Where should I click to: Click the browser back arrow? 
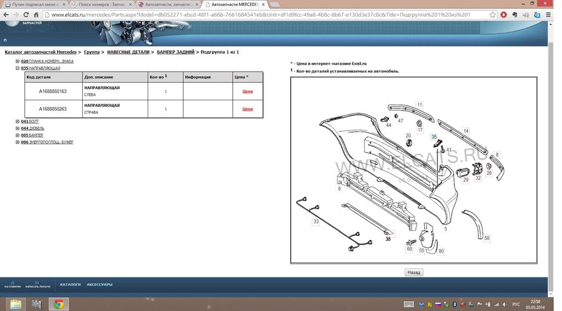7,15
